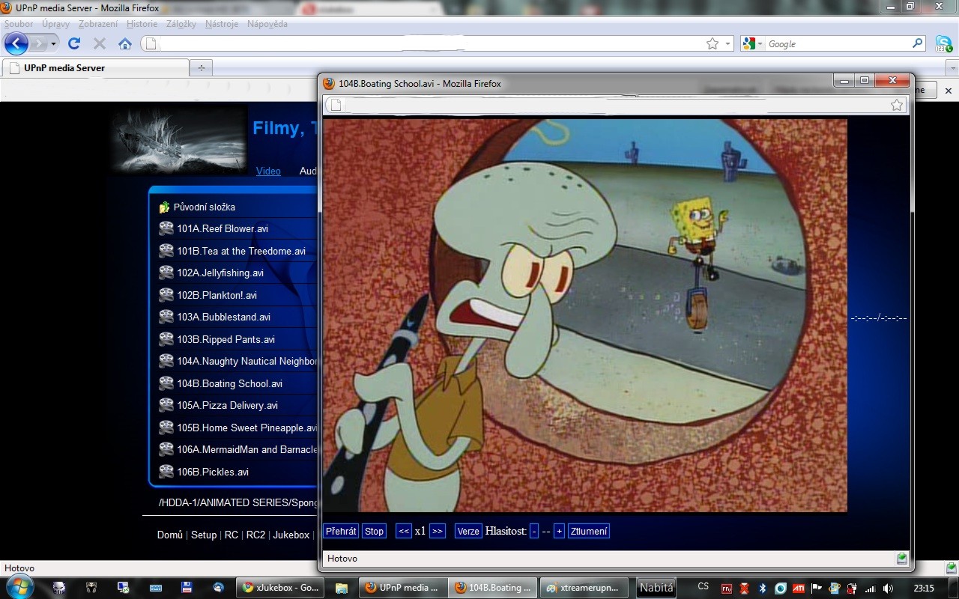Open the back/forward history dropdown arrow
This screenshot has height=599, width=959.
click(x=53, y=44)
